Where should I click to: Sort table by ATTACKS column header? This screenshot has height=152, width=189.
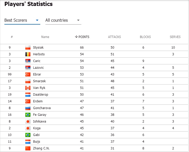pyautogui.click(x=114, y=37)
